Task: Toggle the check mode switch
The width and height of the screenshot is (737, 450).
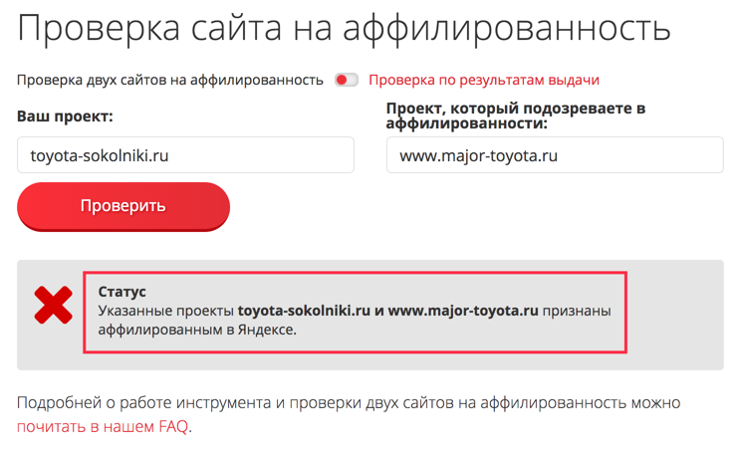Action: 347,80
